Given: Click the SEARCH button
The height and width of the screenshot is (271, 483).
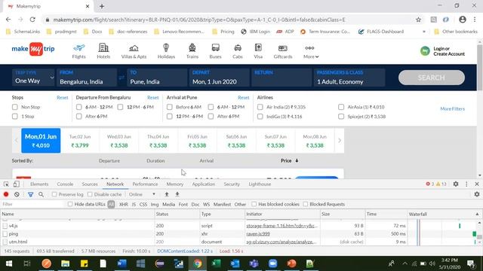Looking at the screenshot, I should [x=431, y=78].
